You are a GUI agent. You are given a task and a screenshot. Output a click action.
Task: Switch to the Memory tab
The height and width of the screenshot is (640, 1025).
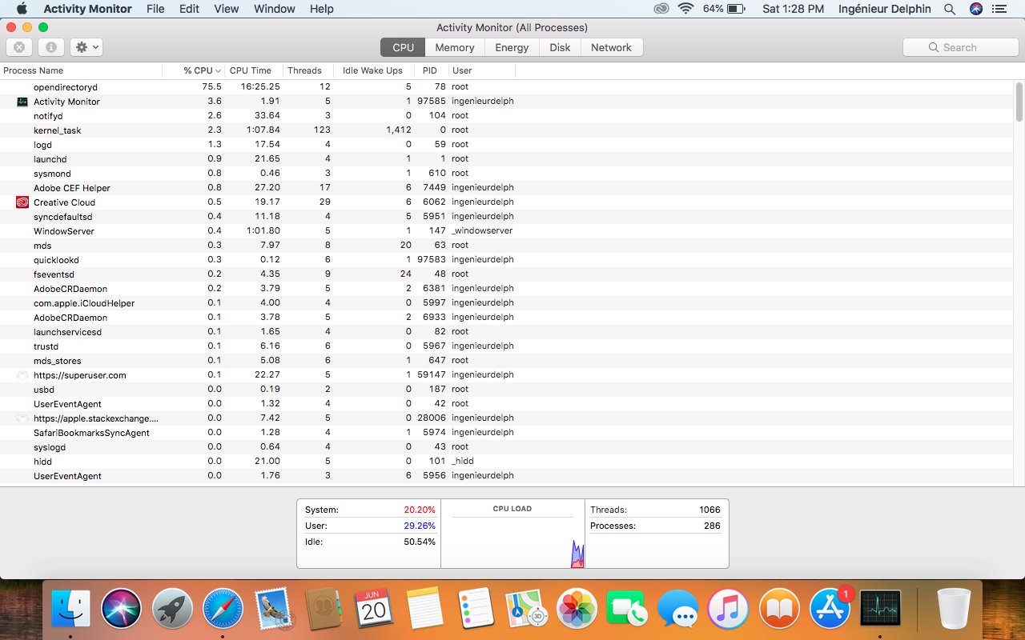pyautogui.click(x=455, y=47)
